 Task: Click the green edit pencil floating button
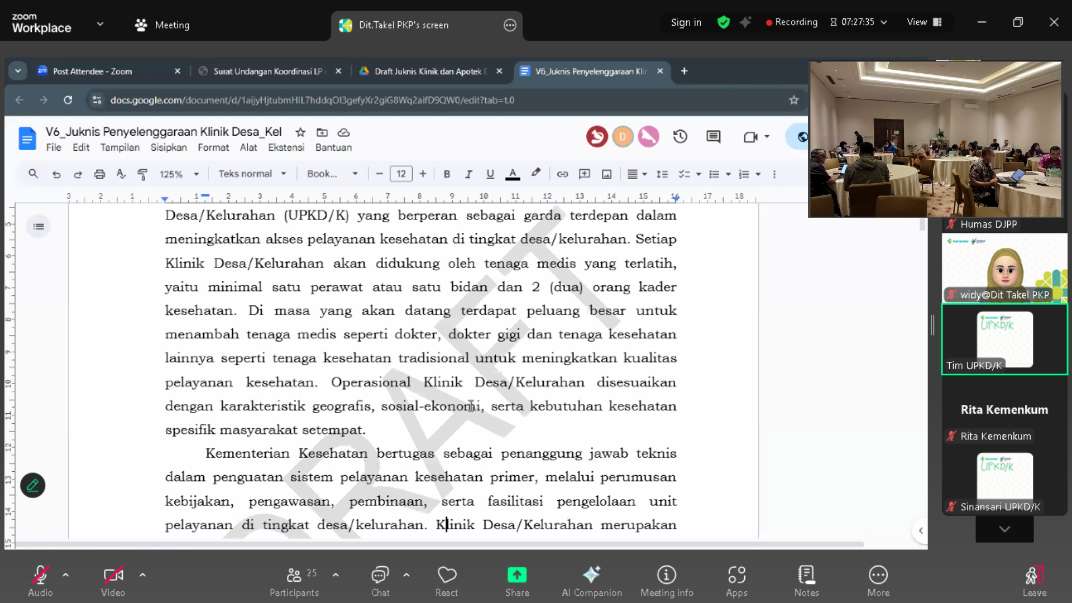click(33, 485)
